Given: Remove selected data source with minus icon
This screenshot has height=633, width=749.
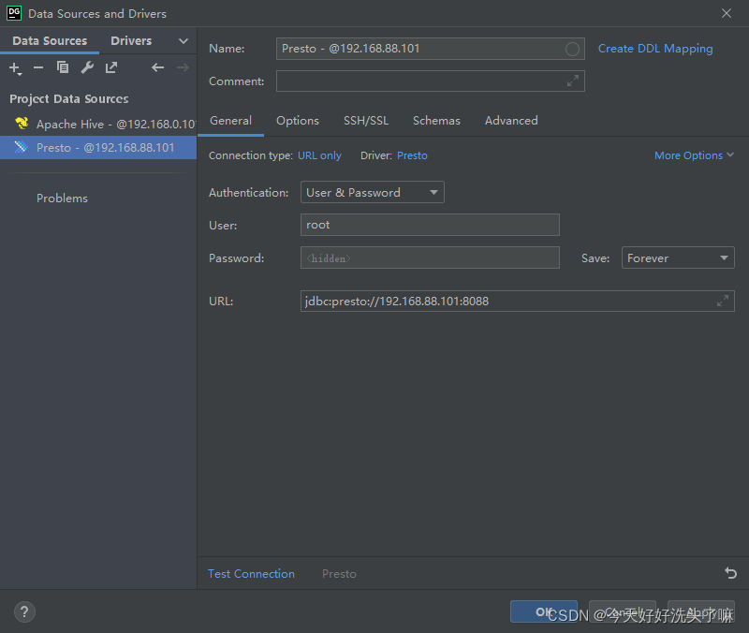Looking at the screenshot, I should coord(38,67).
